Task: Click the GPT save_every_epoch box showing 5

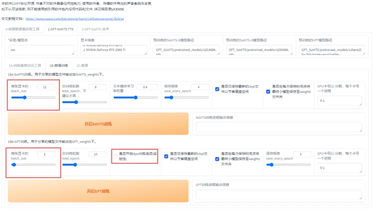Action: coord(302,155)
